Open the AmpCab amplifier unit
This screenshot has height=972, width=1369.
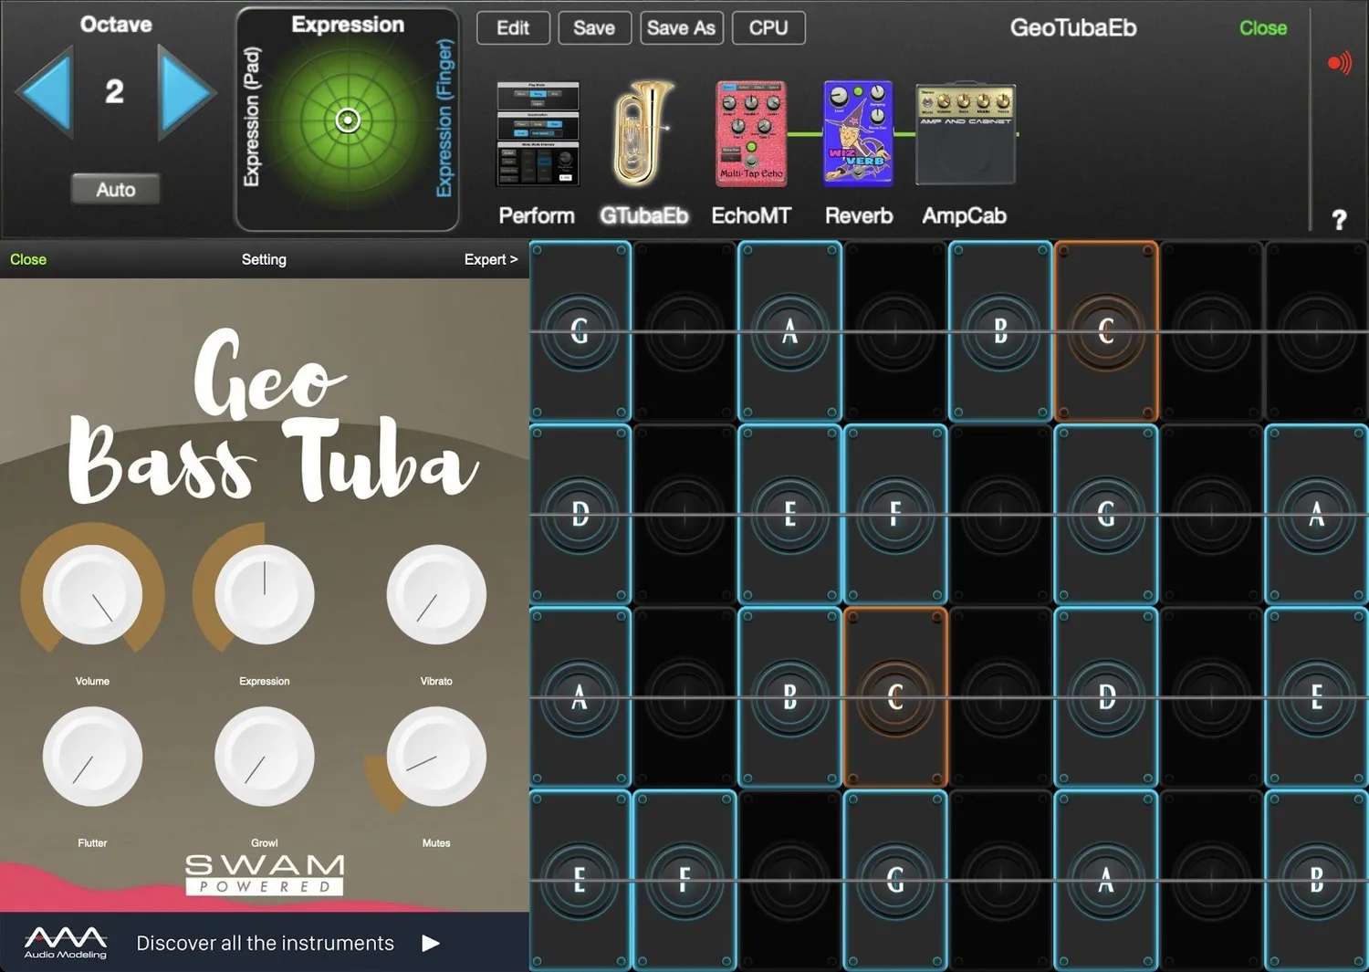coord(965,133)
